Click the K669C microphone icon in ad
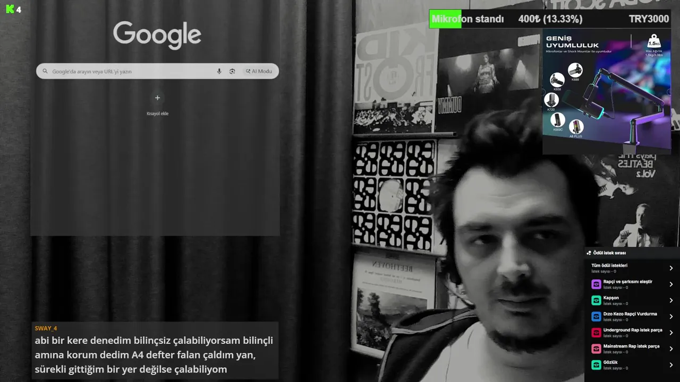The width and height of the screenshot is (680, 382). point(558,120)
